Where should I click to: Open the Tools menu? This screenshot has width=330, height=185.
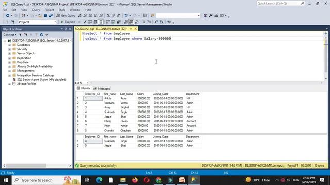(62, 10)
